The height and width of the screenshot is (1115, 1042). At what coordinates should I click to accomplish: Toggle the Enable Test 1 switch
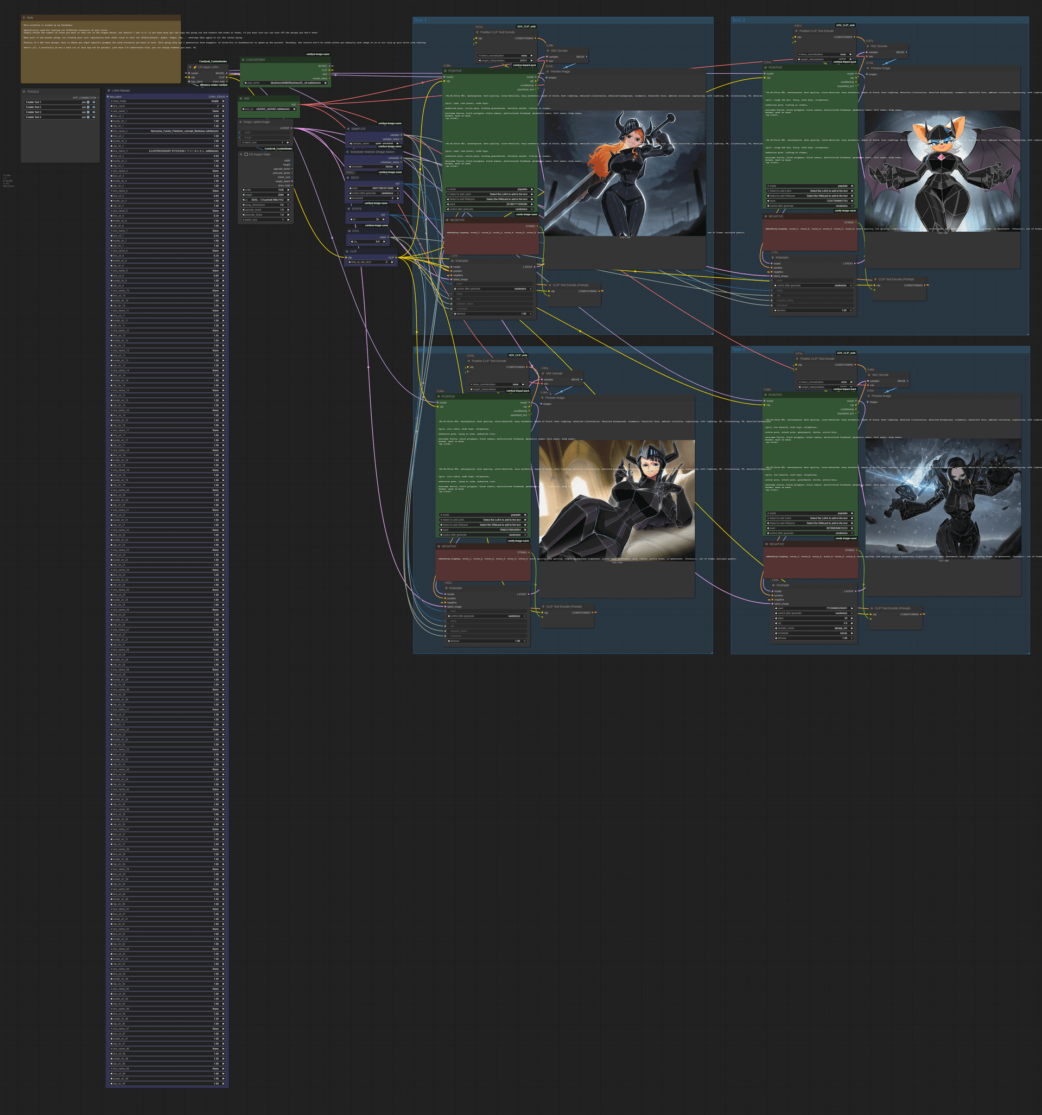(x=88, y=102)
